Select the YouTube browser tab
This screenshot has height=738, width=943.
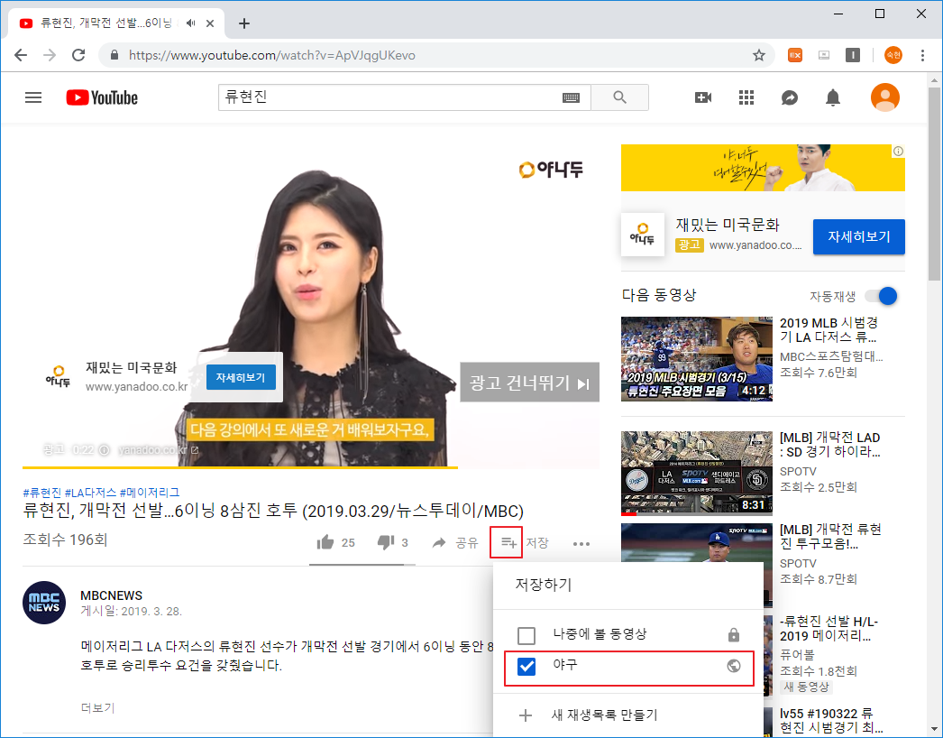116,23
